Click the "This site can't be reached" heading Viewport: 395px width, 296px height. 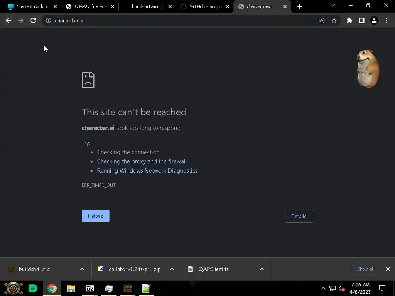click(134, 112)
